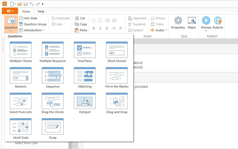Click the Player settings icon
Image resolution: width=238 pixels, height=149 pixels.
coord(192,21)
